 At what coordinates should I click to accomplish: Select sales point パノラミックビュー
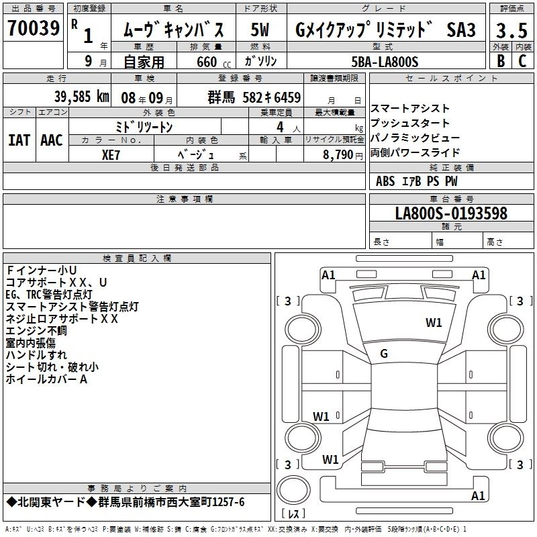tap(415, 138)
